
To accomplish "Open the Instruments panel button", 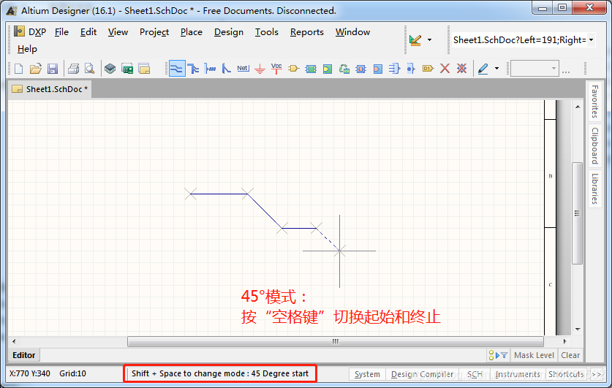I will [518, 374].
